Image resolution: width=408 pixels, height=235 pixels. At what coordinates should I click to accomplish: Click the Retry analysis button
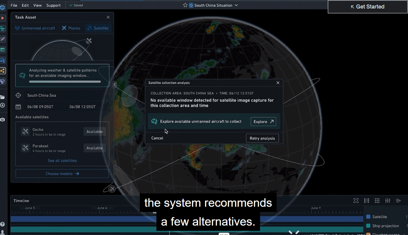(262, 138)
